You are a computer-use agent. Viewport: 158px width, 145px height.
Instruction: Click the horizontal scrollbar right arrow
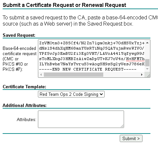click(142, 74)
